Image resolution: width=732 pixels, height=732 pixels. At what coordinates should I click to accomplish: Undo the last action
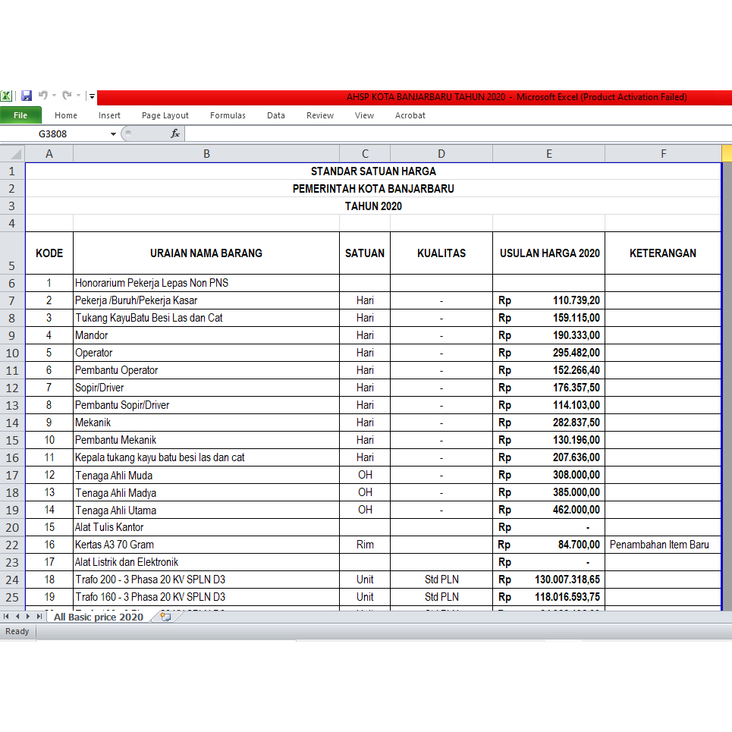(43, 96)
